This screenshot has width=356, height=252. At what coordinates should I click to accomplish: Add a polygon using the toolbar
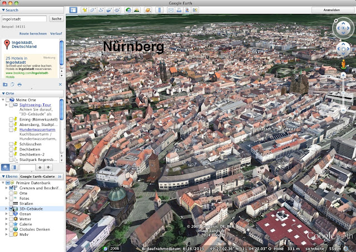tap(93, 10)
